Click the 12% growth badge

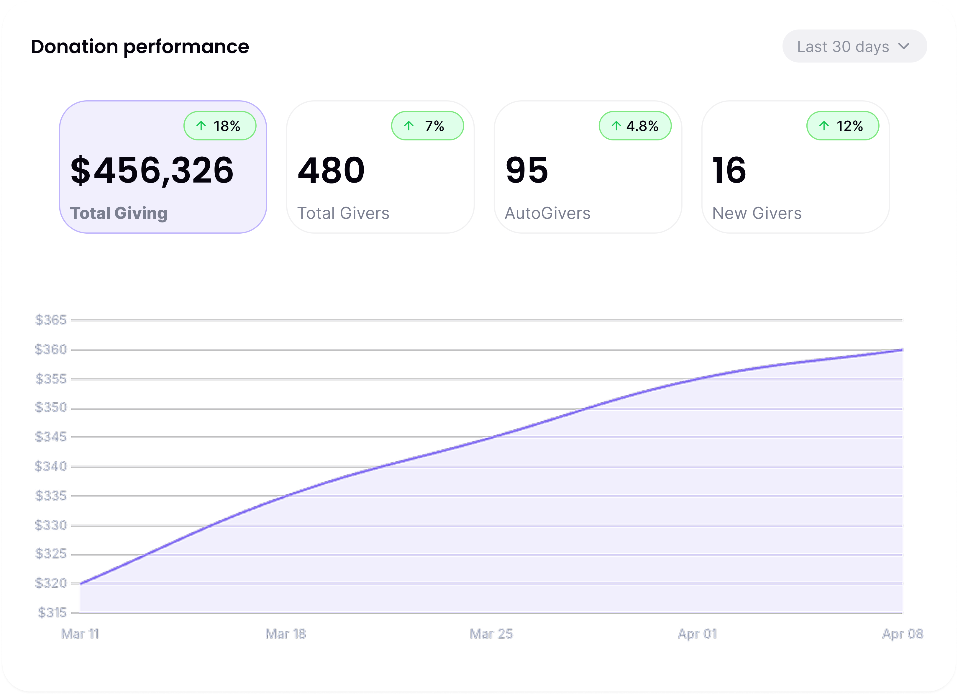click(x=843, y=125)
